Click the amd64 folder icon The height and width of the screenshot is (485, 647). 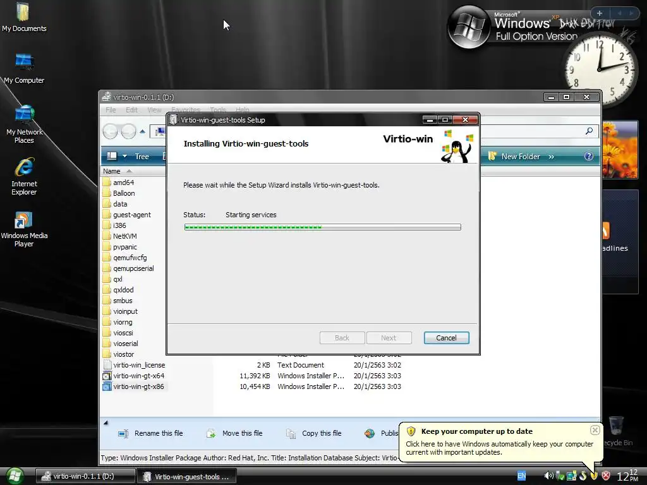107,183
